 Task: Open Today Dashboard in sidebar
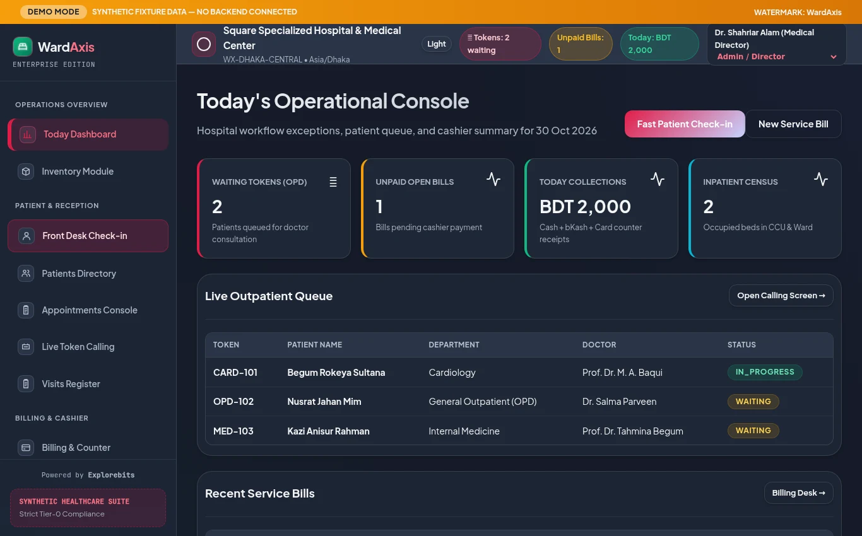click(88, 134)
